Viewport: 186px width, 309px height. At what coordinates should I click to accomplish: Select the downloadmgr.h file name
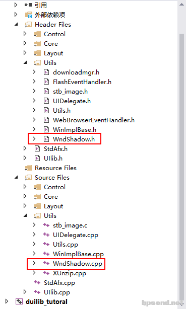tap(76, 72)
